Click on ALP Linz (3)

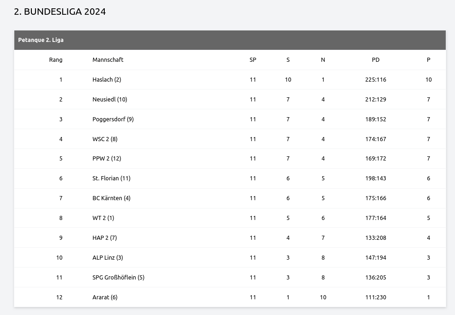[108, 257]
